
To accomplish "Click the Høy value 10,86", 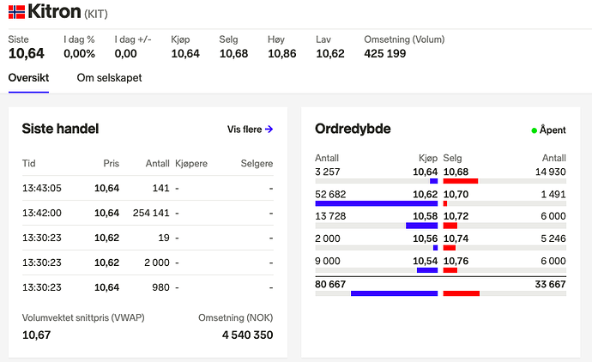I will 282,53.
